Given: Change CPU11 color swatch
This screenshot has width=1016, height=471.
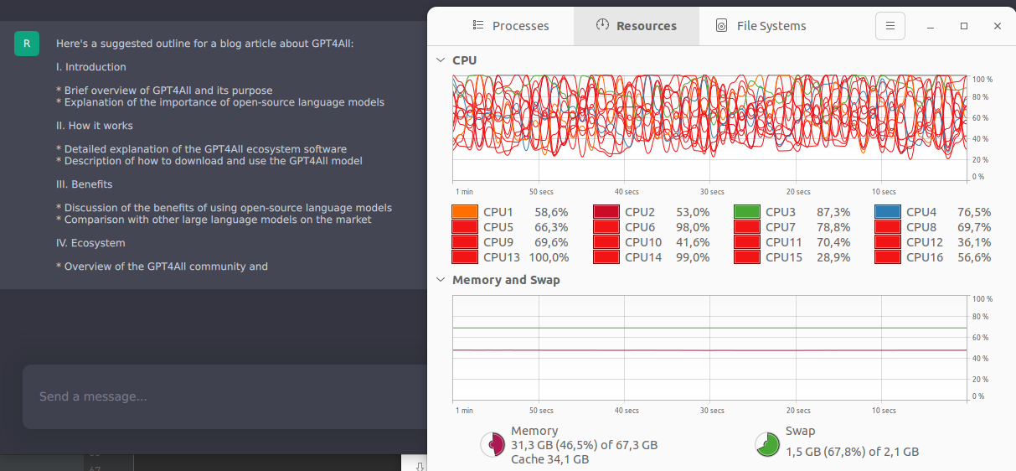Looking at the screenshot, I should (x=747, y=242).
